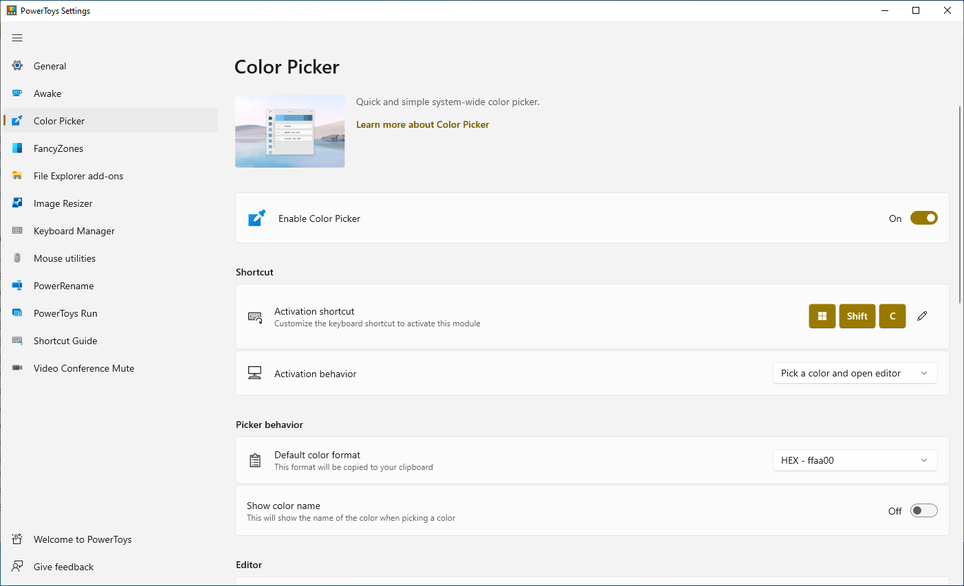Click the Color Picker preview thumbnail
This screenshot has height=586, width=964.
click(x=290, y=131)
